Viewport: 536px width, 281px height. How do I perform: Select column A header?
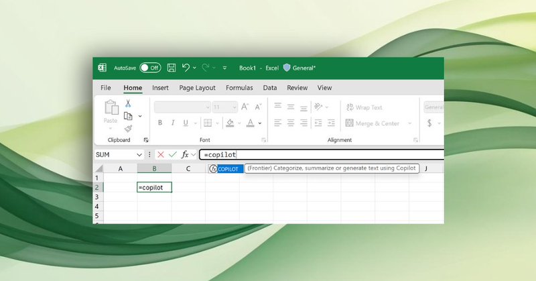tap(121, 168)
